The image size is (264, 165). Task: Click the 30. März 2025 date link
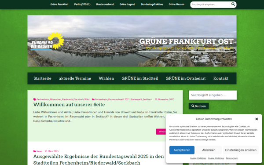click(x=51, y=151)
